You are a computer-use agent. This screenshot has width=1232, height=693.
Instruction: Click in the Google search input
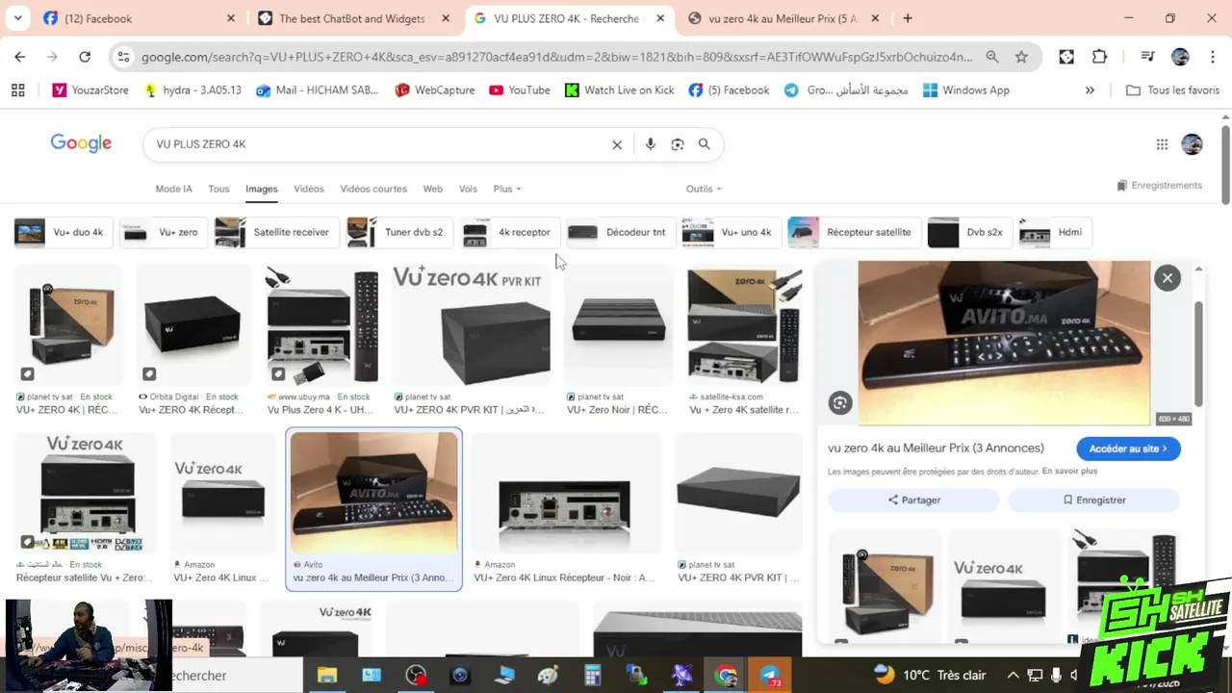380,144
